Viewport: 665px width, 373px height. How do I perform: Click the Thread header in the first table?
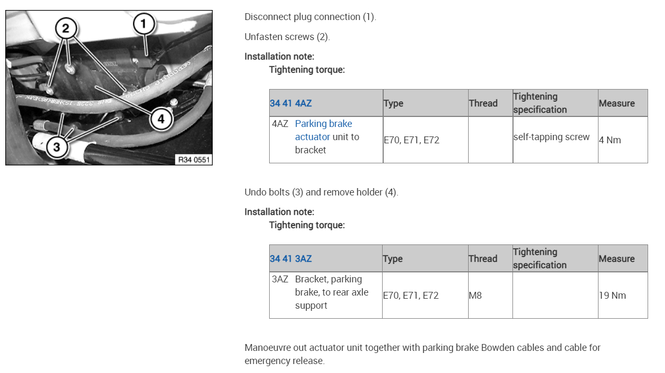[483, 103]
